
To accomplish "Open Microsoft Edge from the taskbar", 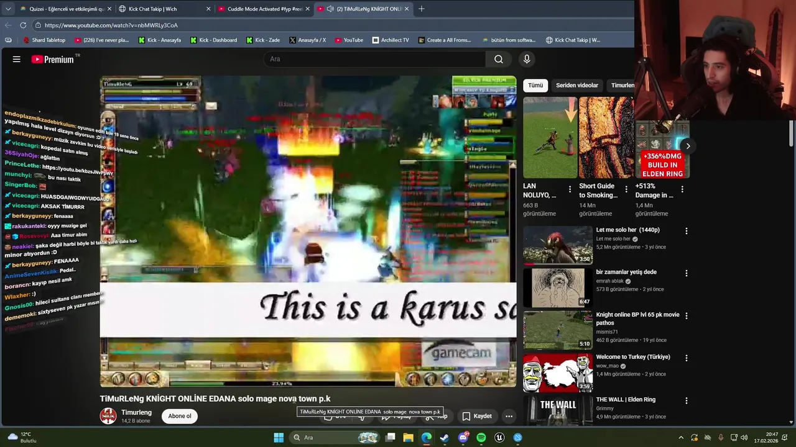I will click(x=427, y=438).
